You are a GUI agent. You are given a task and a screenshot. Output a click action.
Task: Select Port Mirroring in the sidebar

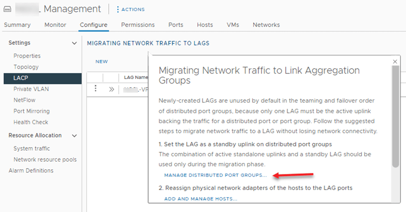pos(31,111)
